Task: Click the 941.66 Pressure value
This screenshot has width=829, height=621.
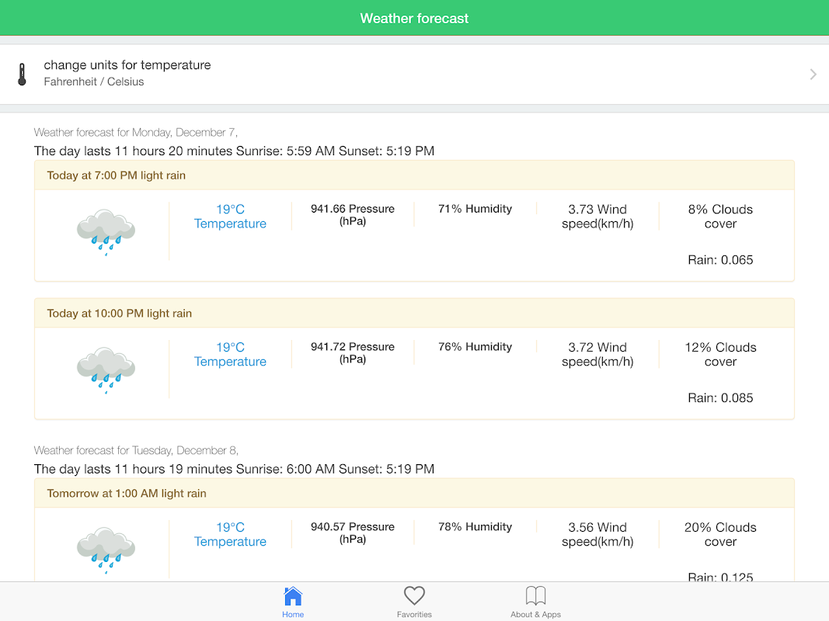Action: click(353, 215)
